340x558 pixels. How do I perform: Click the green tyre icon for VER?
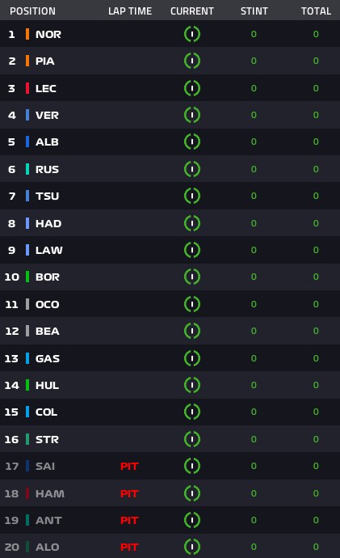[192, 115]
